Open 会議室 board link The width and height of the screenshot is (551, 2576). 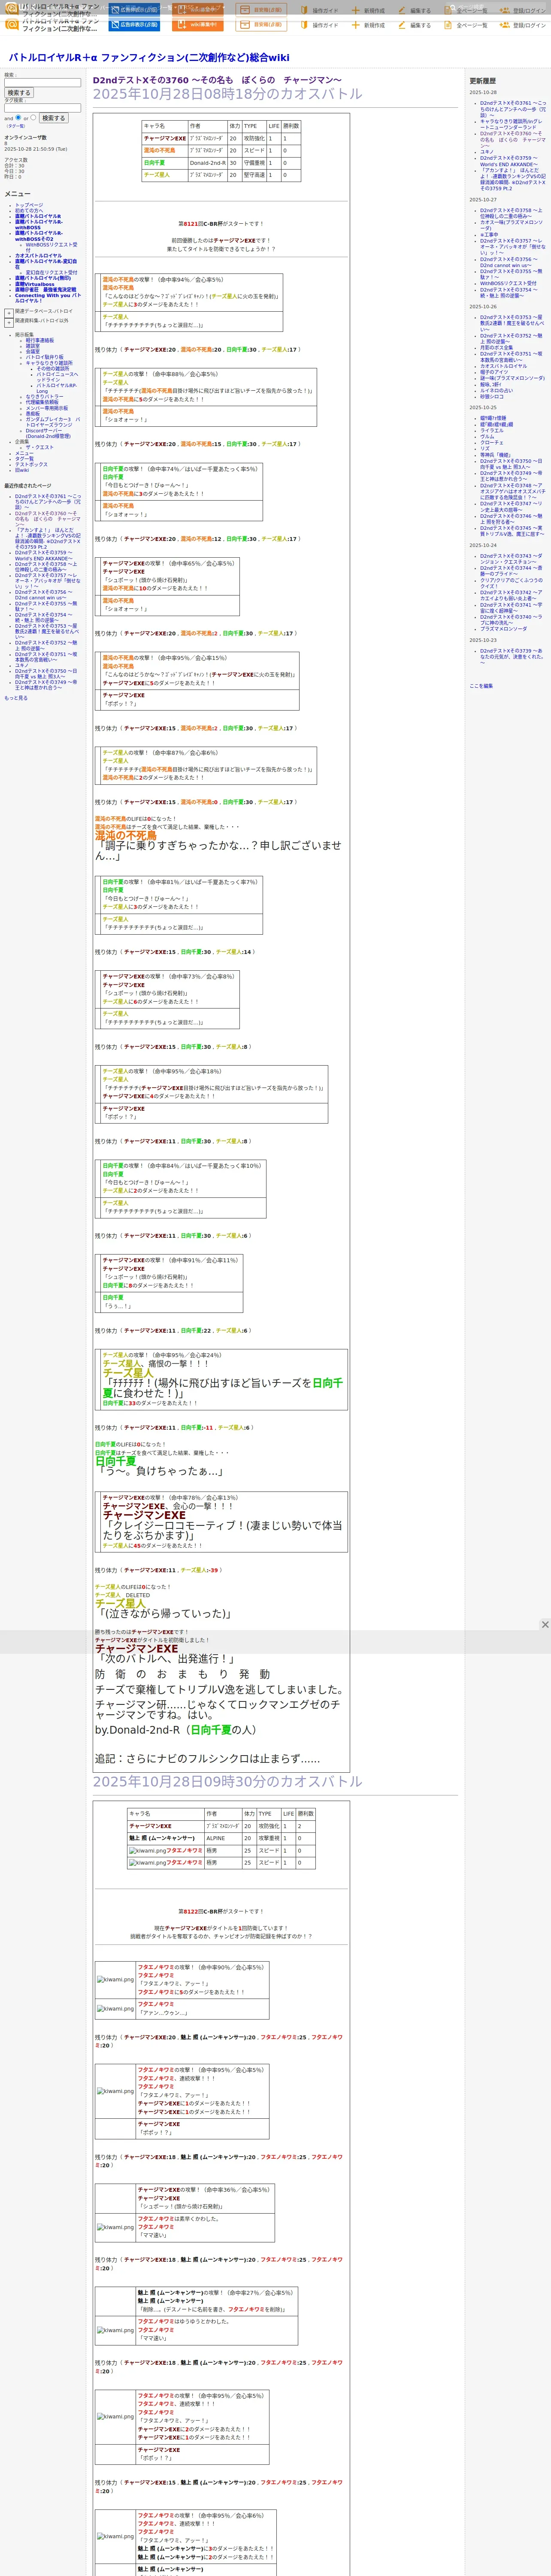33,352
